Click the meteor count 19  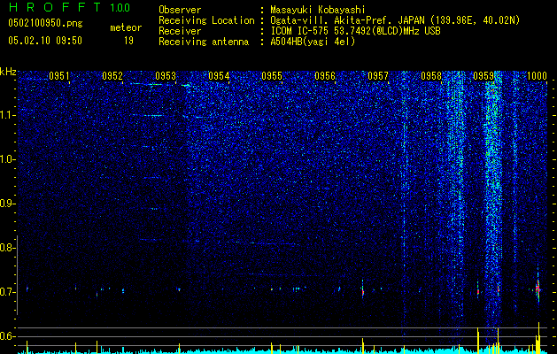[x=128, y=41]
